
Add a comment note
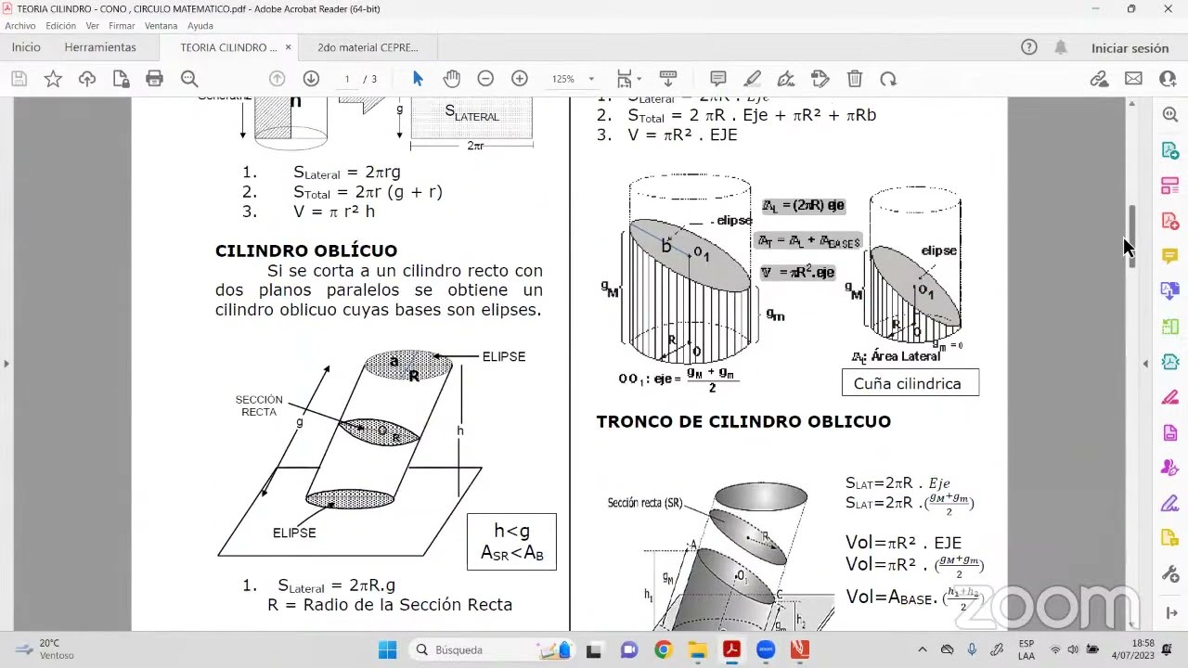pyautogui.click(x=718, y=79)
